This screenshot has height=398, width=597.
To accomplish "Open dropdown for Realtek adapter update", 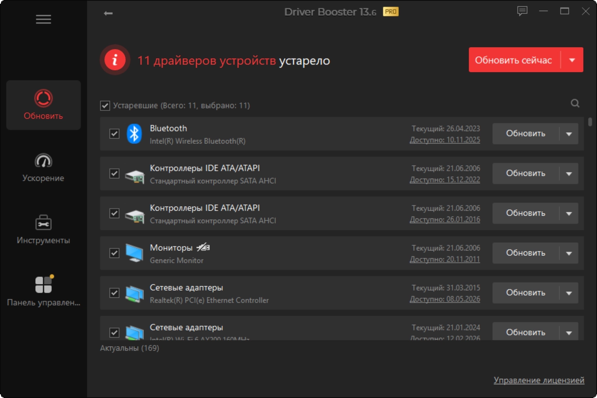I will [569, 293].
